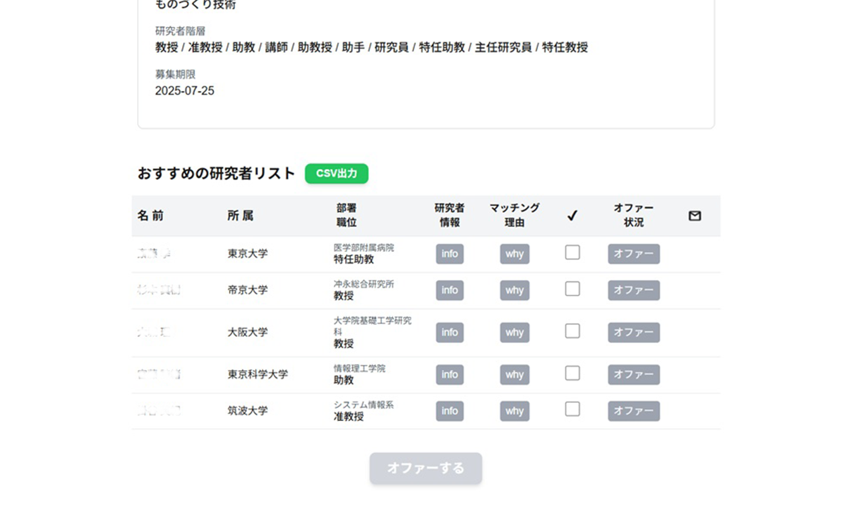The height and width of the screenshot is (523, 853).
Task: Open info for 東京大学 researcher
Action: tap(449, 254)
